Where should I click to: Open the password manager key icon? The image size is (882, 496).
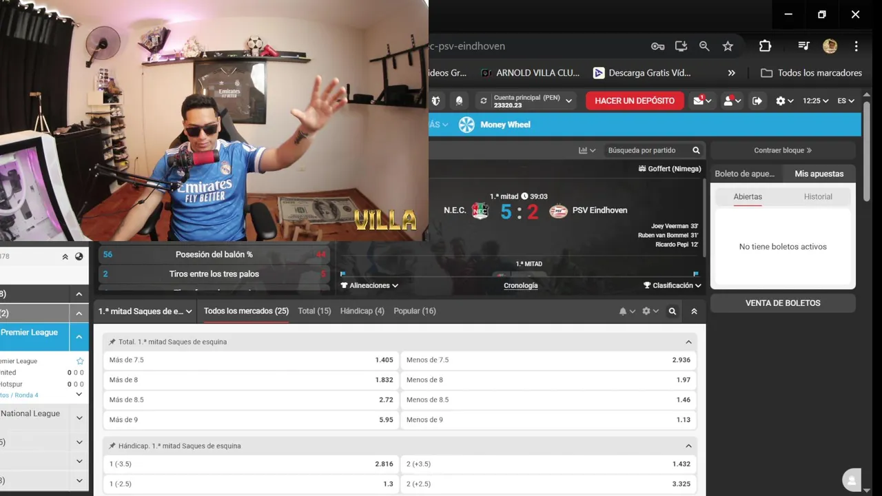point(657,46)
